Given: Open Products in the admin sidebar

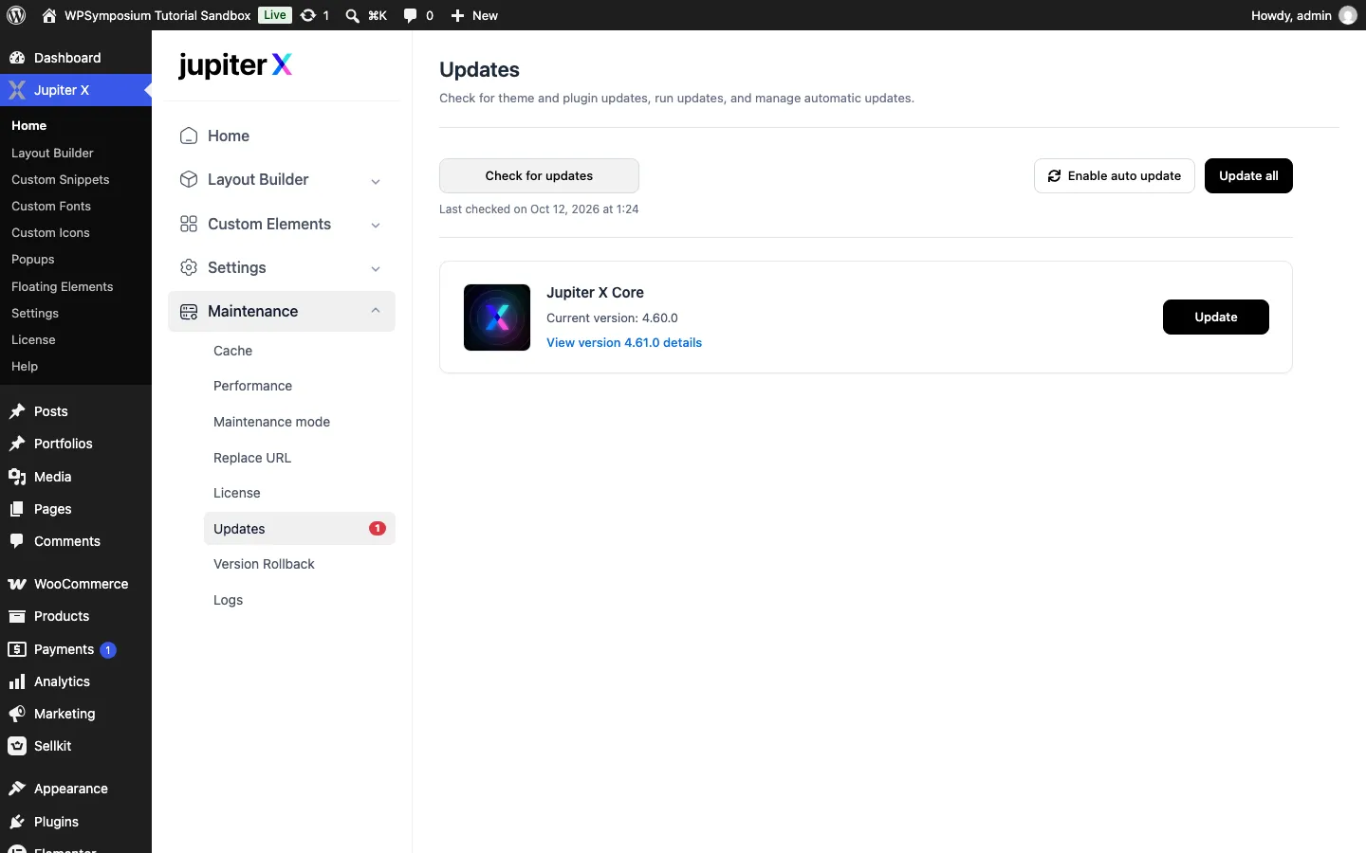Looking at the screenshot, I should coord(76,616).
